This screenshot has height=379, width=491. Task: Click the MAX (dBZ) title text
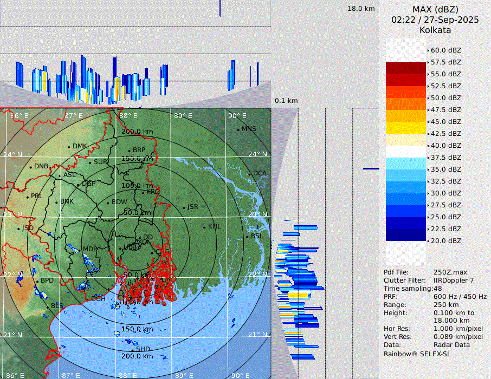[x=435, y=9]
